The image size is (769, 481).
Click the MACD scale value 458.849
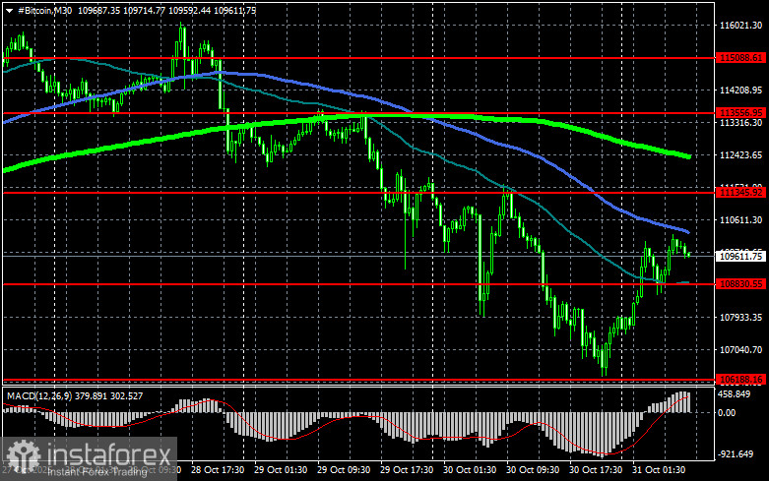coord(734,393)
